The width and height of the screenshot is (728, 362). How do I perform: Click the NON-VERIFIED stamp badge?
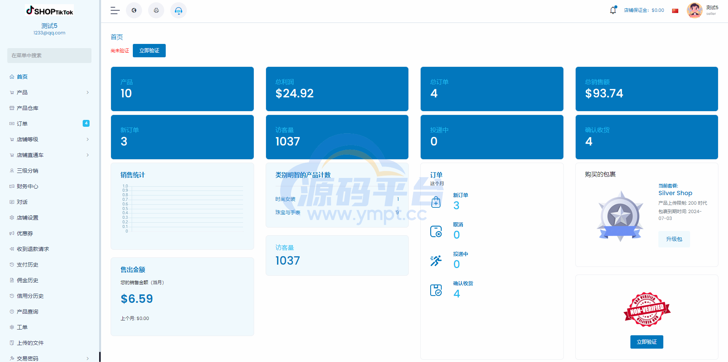pyautogui.click(x=646, y=309)
